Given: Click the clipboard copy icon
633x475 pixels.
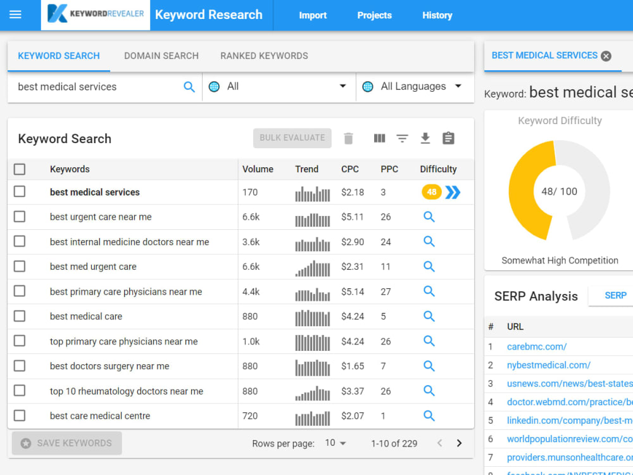Looking at the screenshot, I should (x=449, y=138).
